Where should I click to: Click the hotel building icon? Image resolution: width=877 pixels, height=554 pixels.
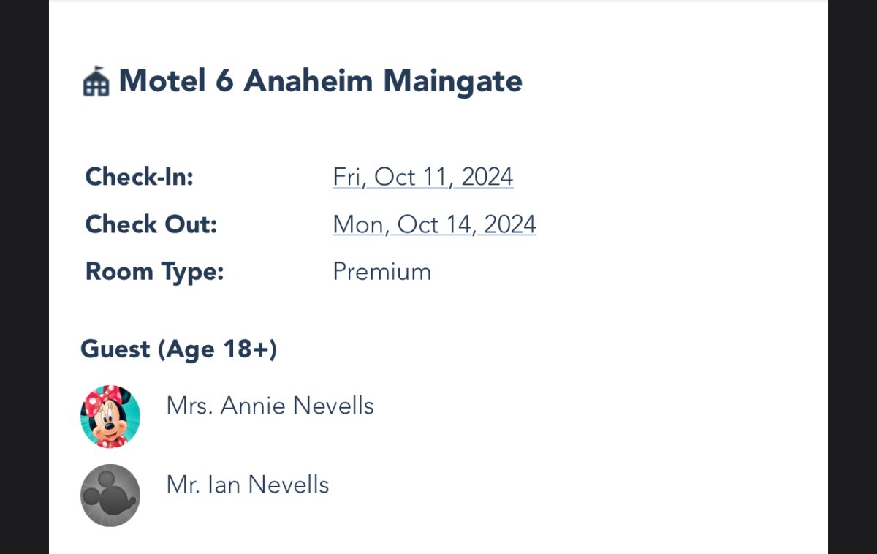tap(96, 82)
